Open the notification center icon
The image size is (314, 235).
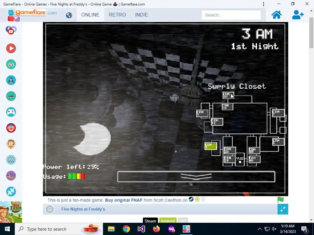(x=304, y=229)
